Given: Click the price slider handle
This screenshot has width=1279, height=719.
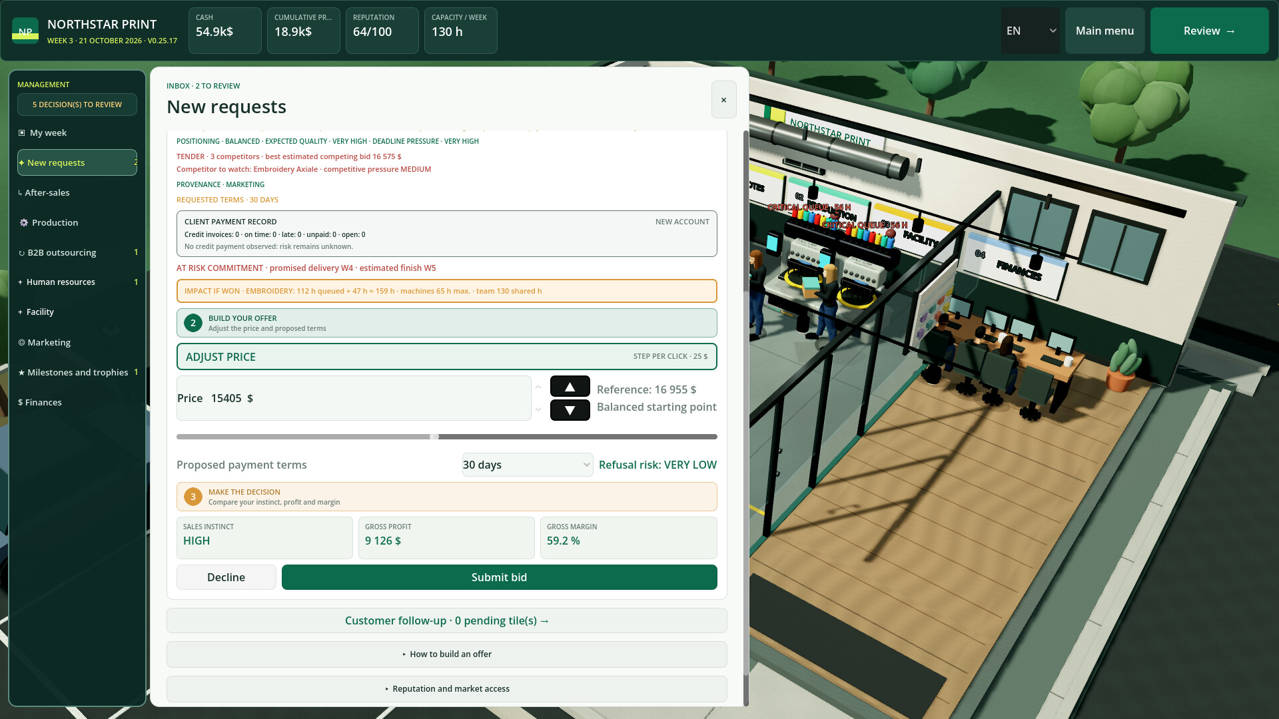Looking at the screenshot, I should coord(434,437).
